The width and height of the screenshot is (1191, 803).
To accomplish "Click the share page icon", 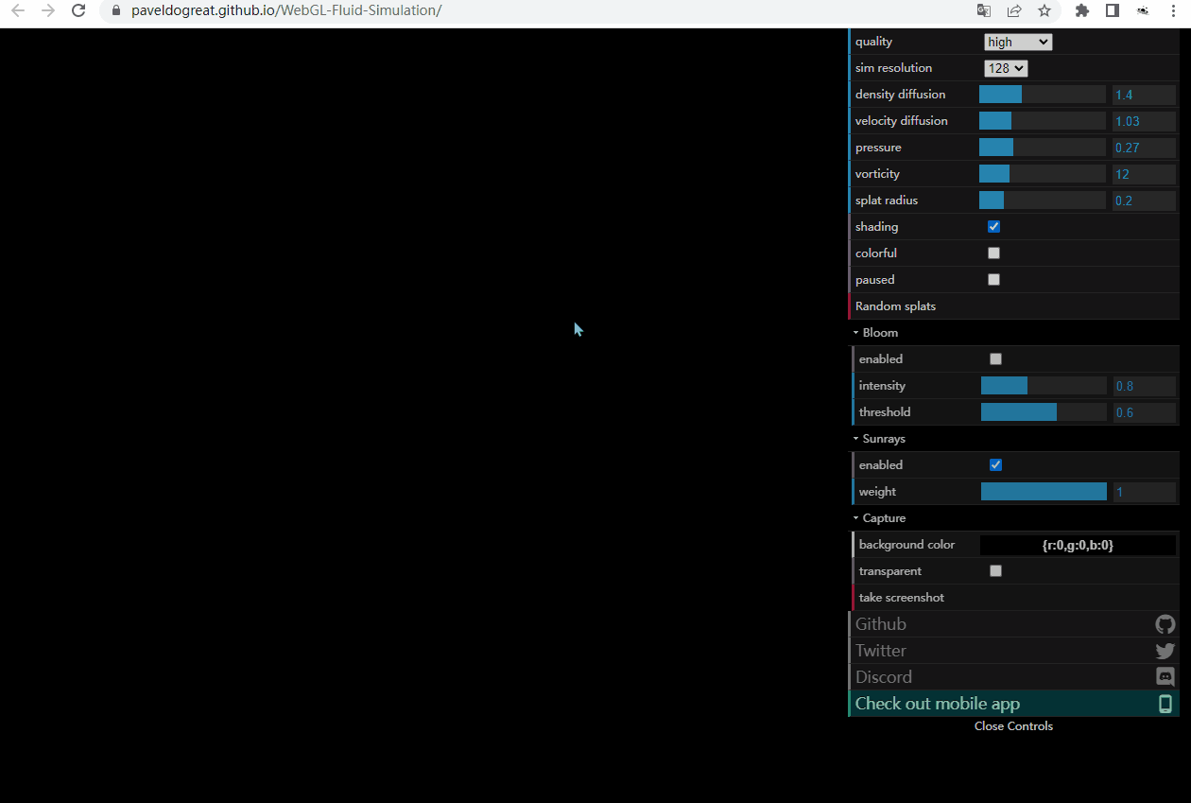I will 1014,10.
